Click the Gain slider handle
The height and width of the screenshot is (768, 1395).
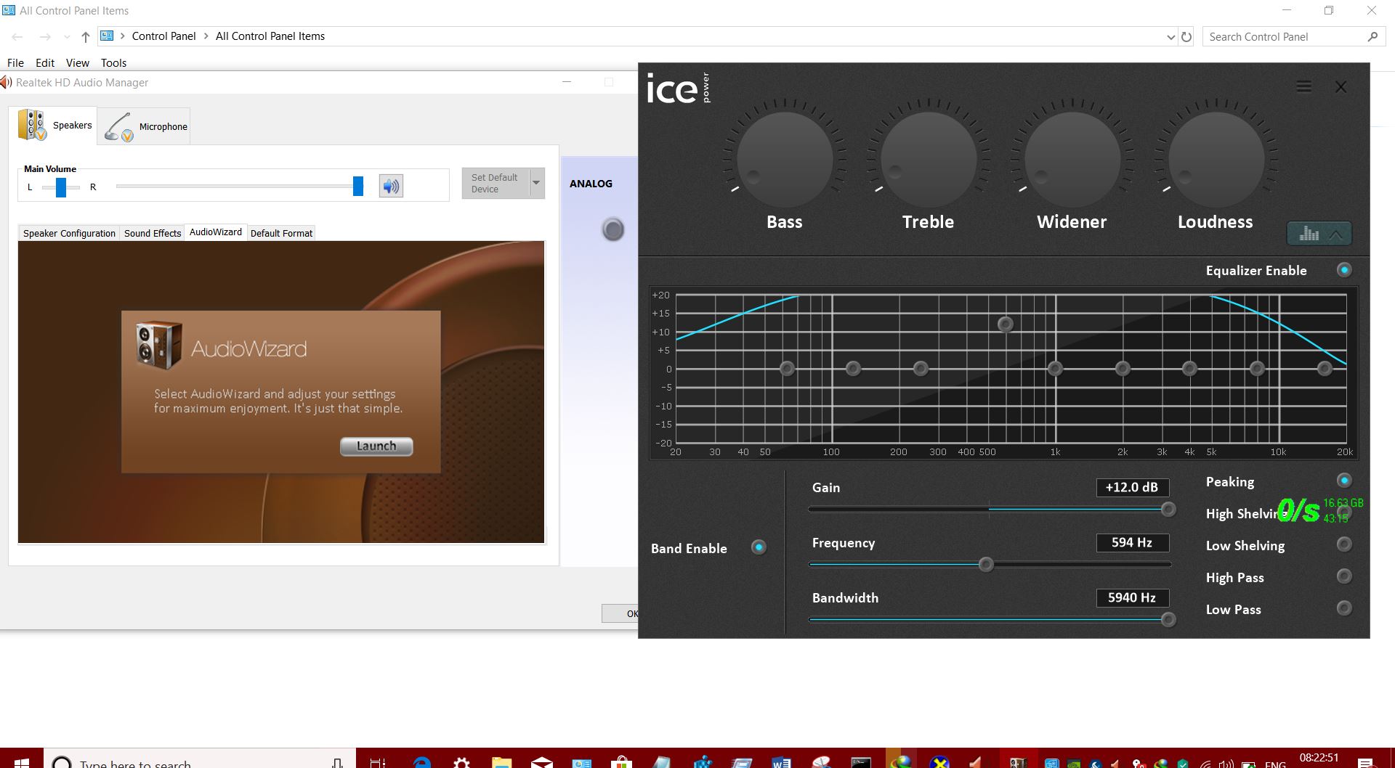1168,510
